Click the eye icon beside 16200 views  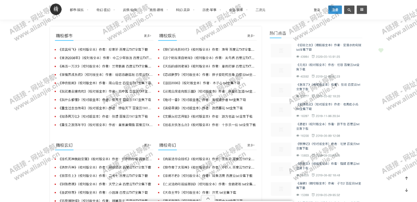click(298, 135)
